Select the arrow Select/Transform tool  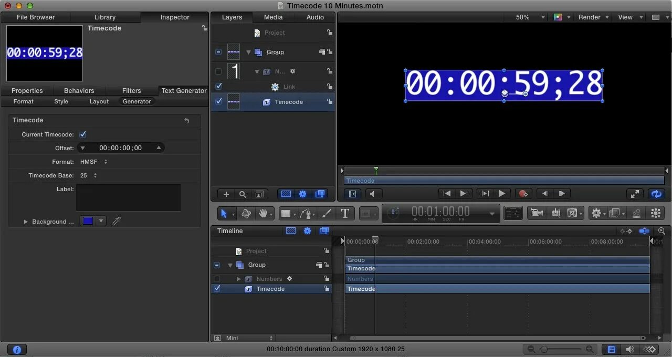pyautogui.click(x=224, y=213)
